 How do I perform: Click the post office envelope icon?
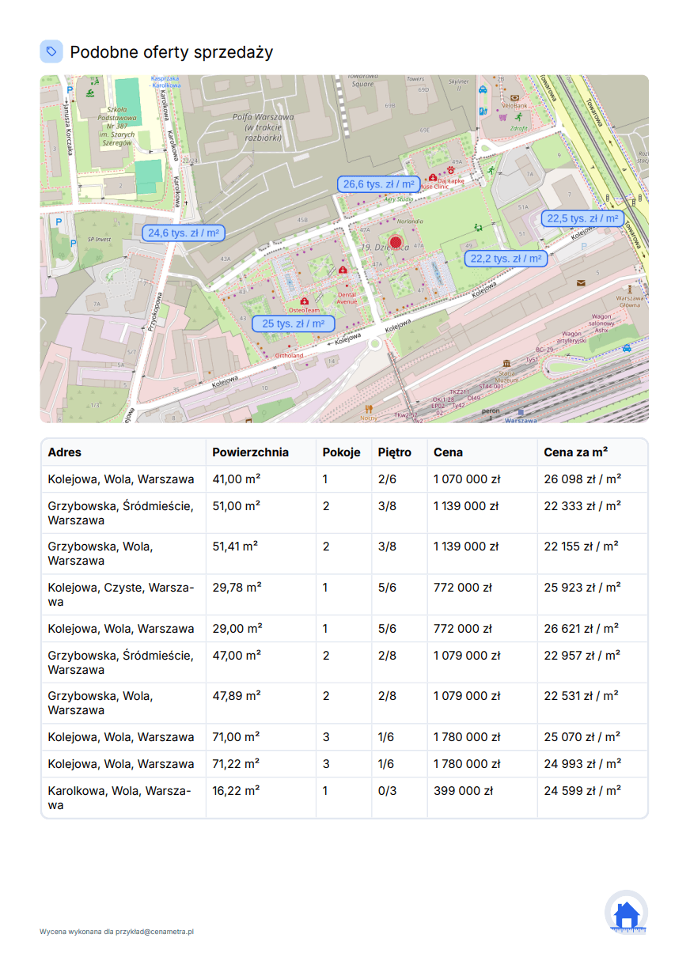[x=582, y=282]
